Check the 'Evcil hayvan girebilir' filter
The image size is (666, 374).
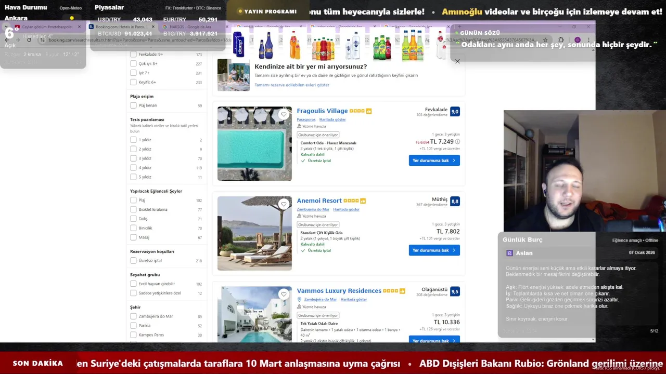pos(133,284)
